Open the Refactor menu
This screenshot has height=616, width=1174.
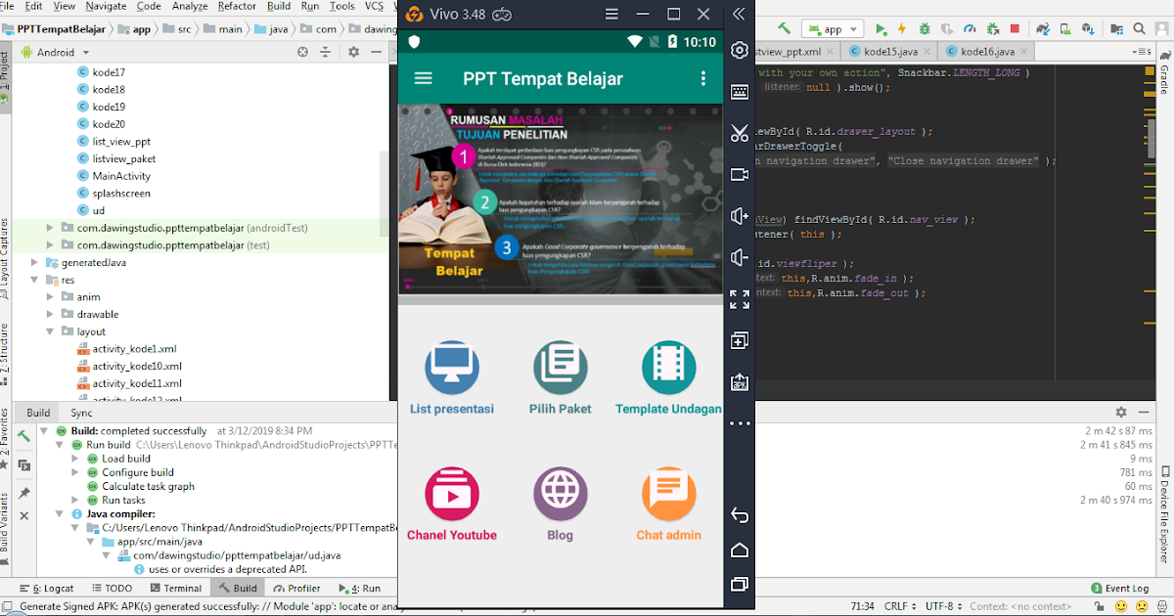237,6
